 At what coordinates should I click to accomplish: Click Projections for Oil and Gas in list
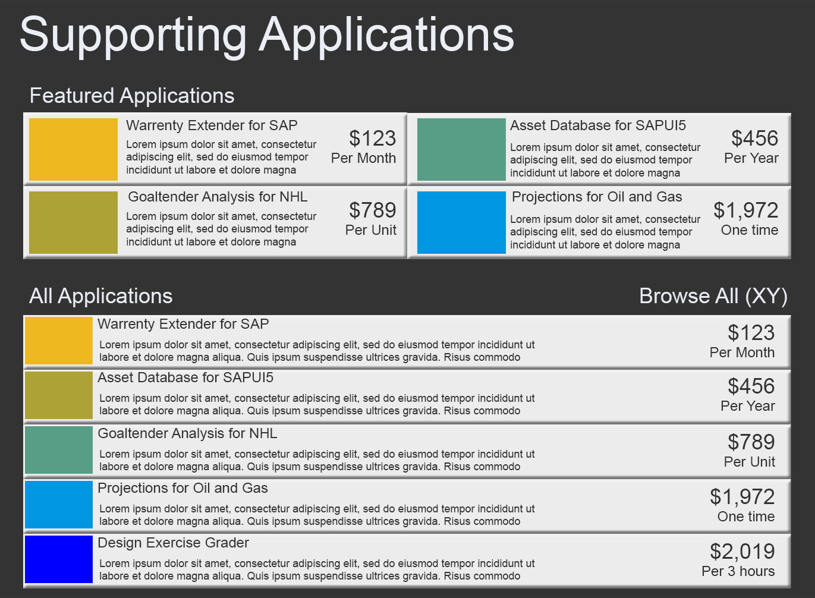[182, 488]
